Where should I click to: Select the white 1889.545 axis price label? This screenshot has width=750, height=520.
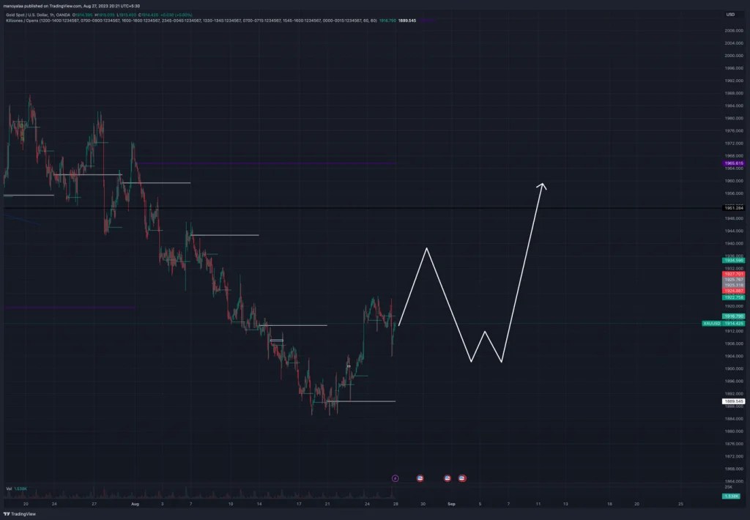point(734,401)
